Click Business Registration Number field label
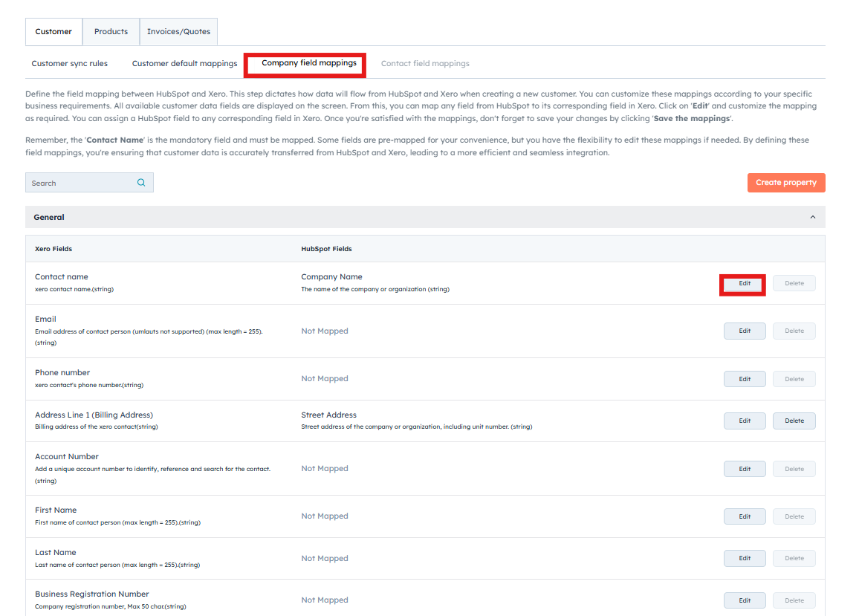The image size is (859, 616). point(92,594)
